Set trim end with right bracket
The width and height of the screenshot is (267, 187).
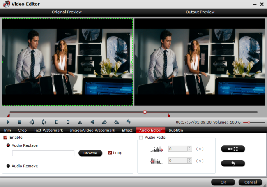click(68, 122)
